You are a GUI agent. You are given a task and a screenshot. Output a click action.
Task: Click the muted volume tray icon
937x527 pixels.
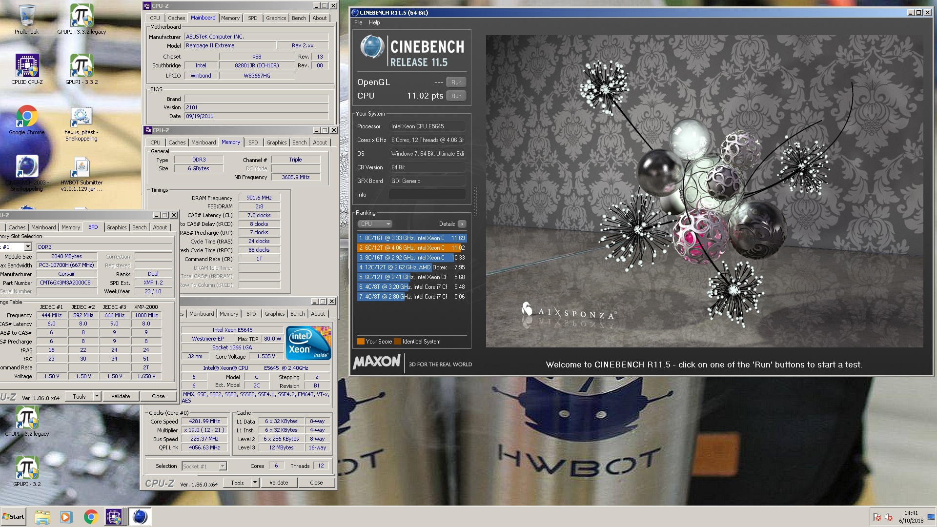coord(889,517)
